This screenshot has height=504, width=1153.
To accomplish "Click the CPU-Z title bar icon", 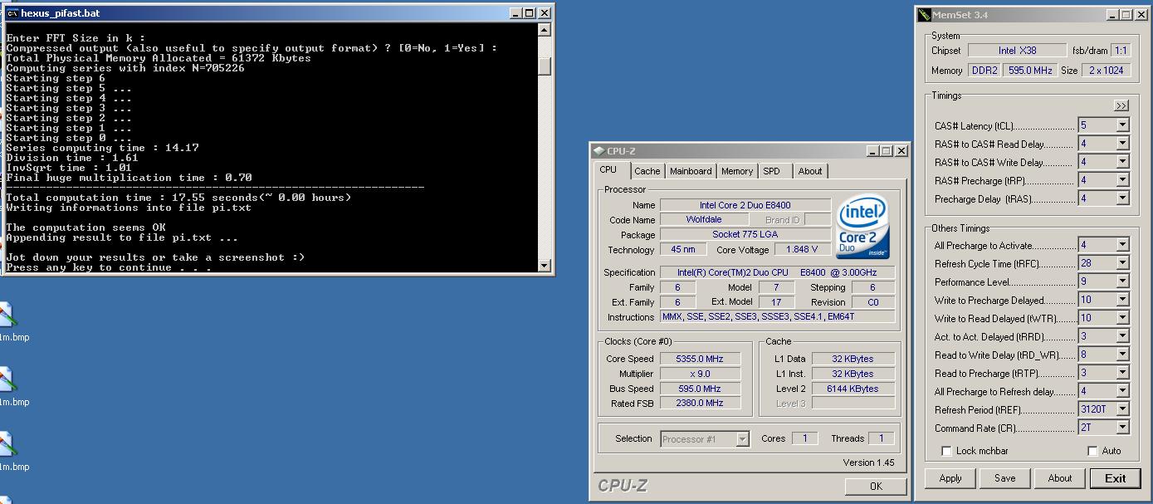I will (x=599, y=151).
